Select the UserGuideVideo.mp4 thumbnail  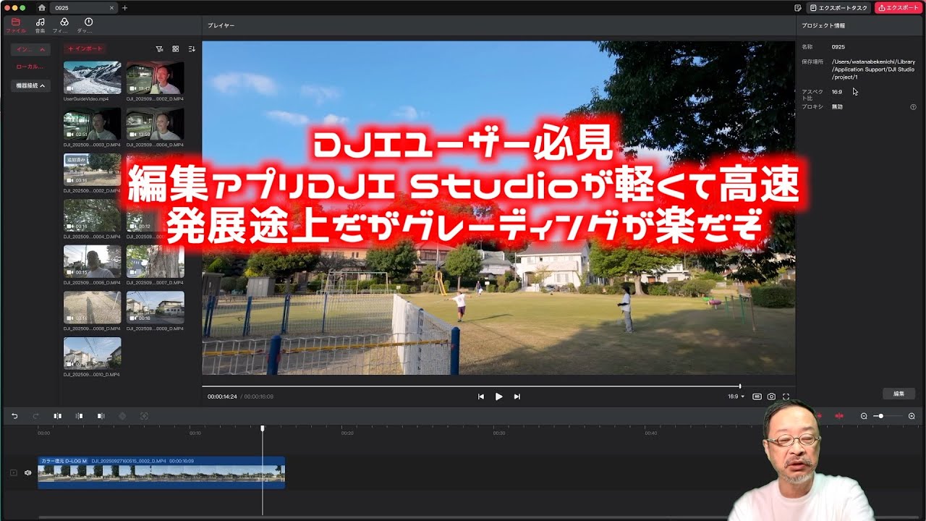92,77
